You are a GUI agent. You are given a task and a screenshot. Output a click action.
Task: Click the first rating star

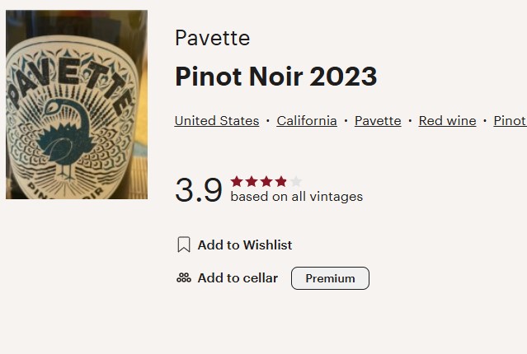(x=237, y=181)
